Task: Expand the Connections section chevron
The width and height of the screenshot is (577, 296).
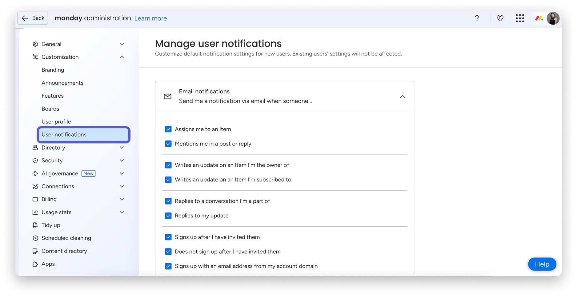Action: click(122, 186)
